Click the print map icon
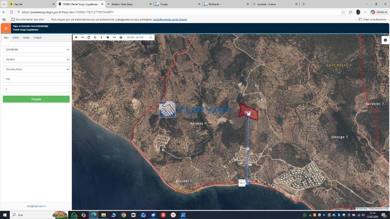Image resolution: width=390 pixels, height=219 pixels. tap(121, 37)
